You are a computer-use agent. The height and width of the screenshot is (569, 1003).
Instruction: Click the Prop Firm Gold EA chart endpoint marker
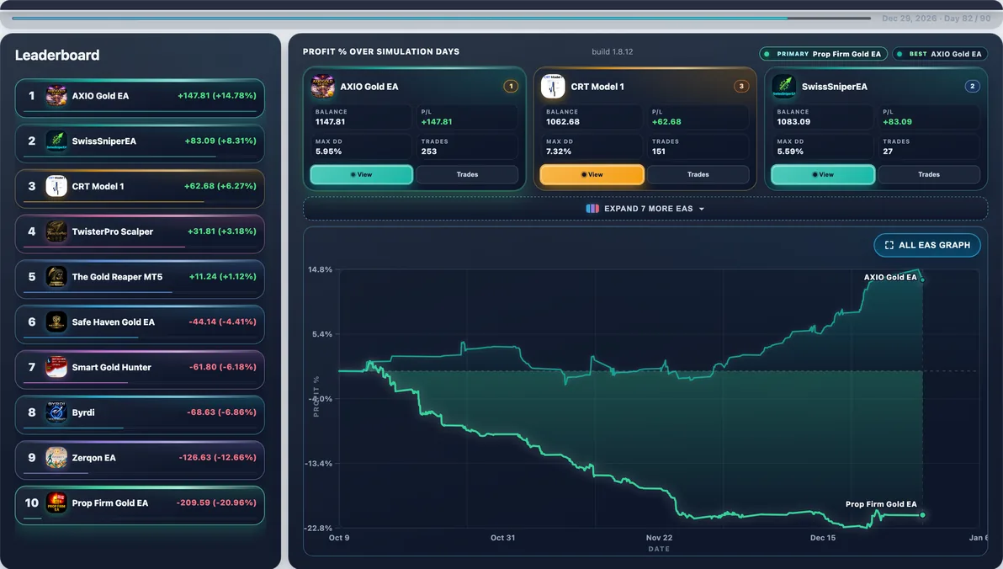click(922, 514)
